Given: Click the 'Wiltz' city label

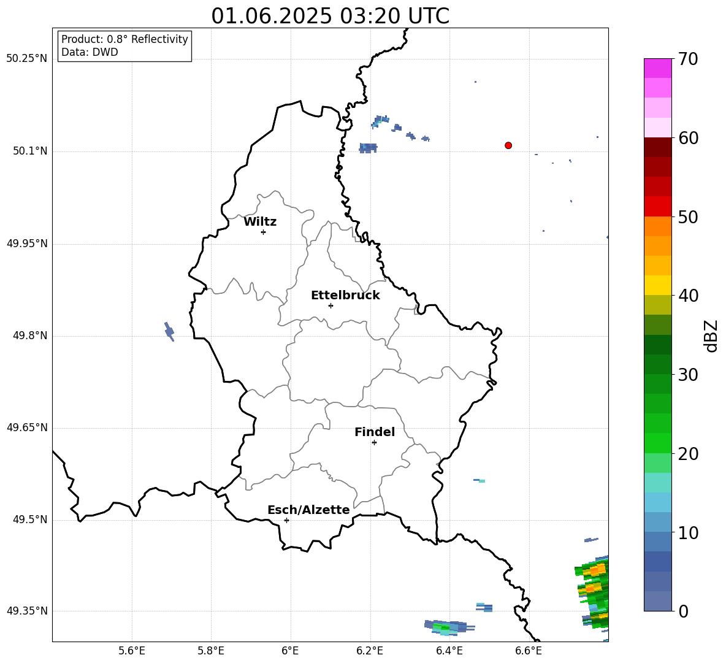Looking at the screenshot, I should (x=260, y=222).
